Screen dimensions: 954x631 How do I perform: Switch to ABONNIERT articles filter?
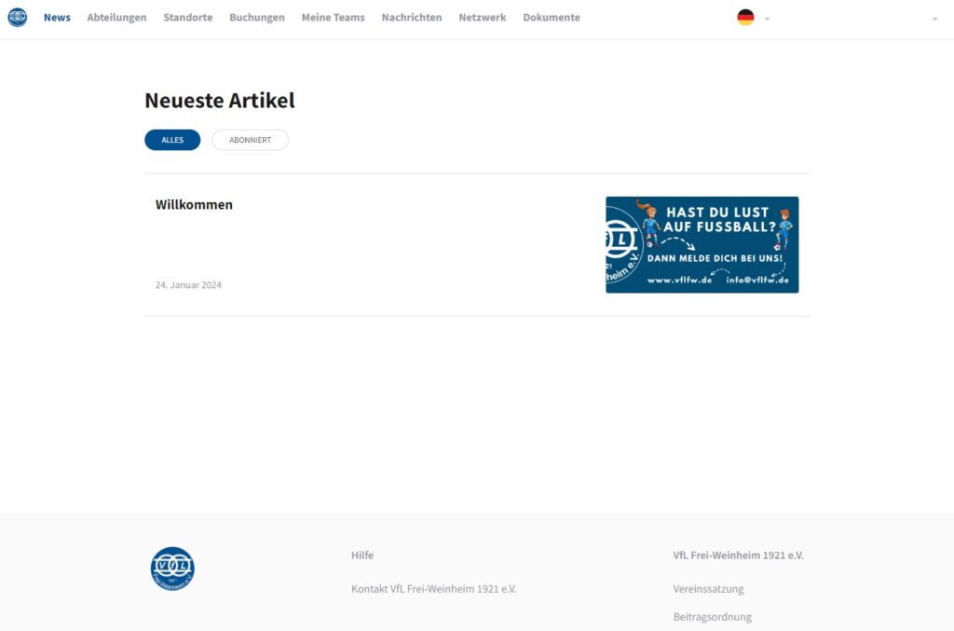(x=250, y=140)
